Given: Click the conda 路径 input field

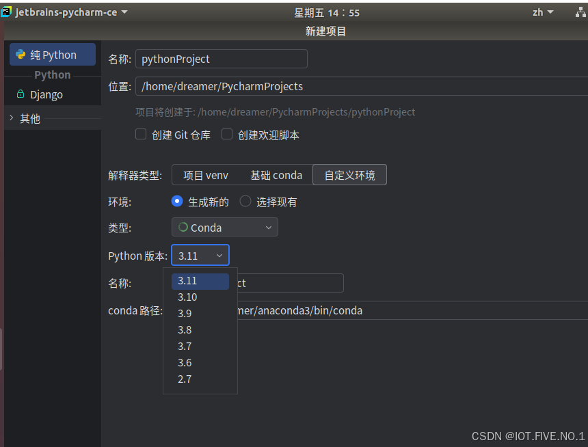Looking at the screenshot, I should 412,310.
